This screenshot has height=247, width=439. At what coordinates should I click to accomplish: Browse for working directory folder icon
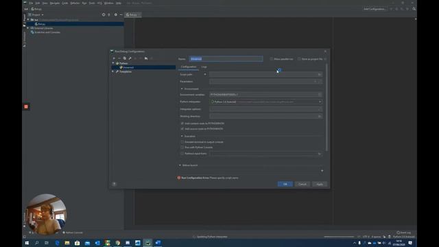coord(320,116)
